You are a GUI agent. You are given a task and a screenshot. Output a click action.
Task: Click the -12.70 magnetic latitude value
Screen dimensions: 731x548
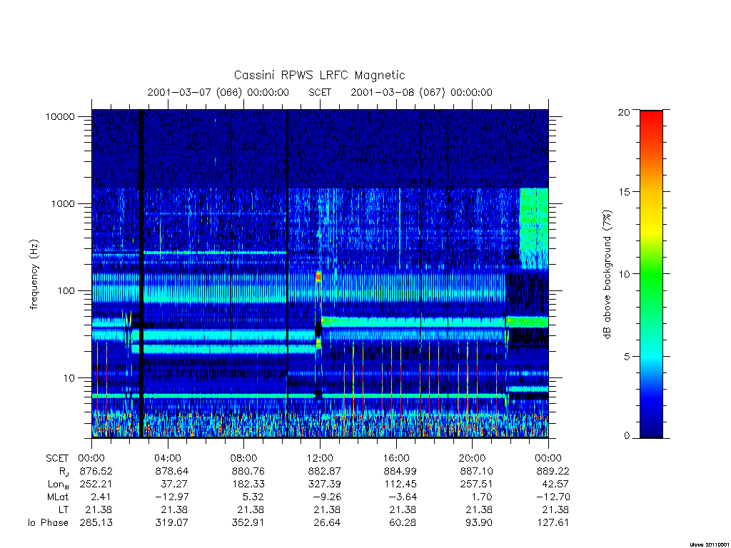point(552,497)
